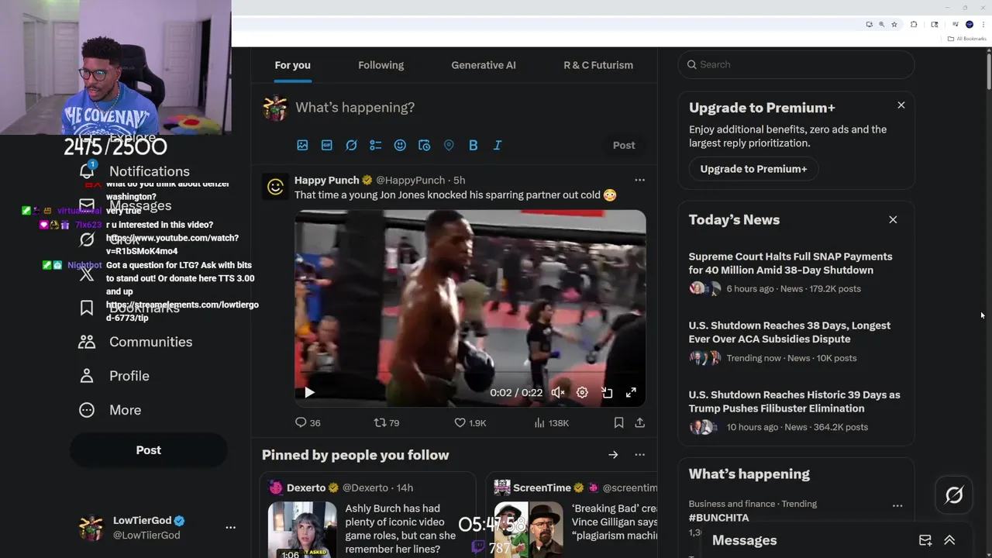Screen dimensions: 992x558
Task: Go to Profile in the sidebar
Action: [x=114, y=376]
